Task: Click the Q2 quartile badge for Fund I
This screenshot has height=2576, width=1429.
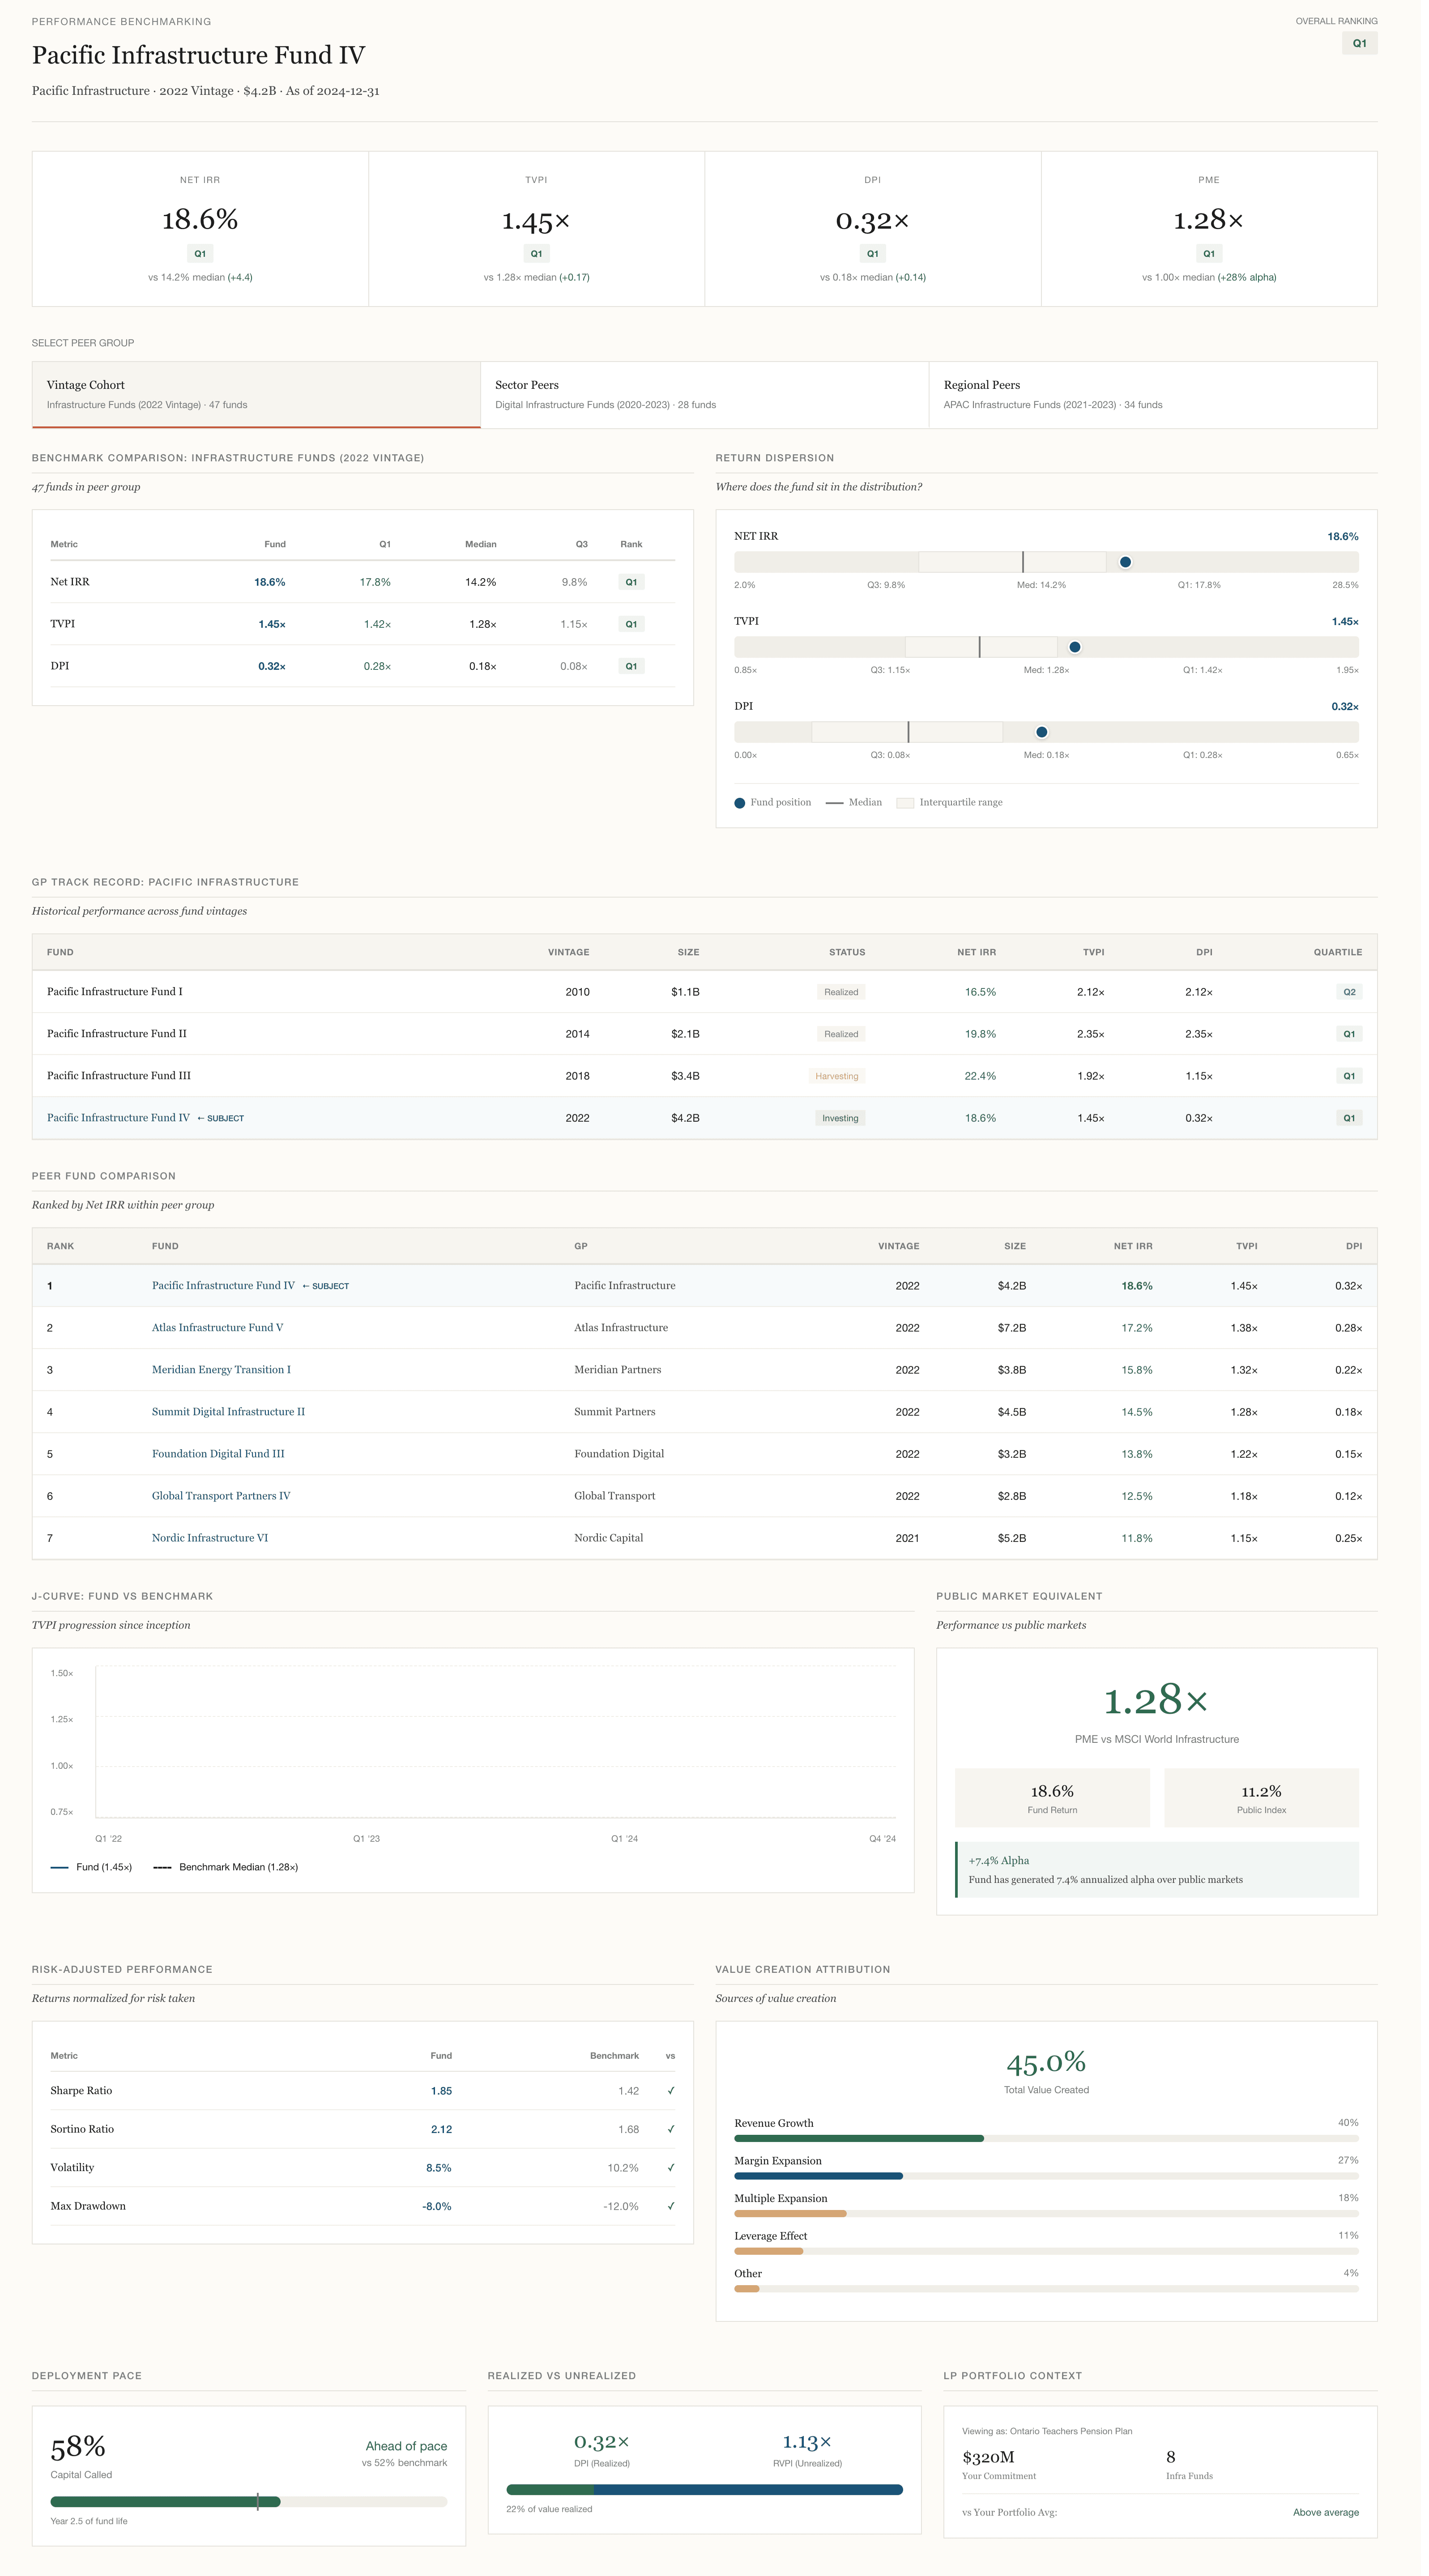Action: pyautogui.click(x=1348, y=992)
